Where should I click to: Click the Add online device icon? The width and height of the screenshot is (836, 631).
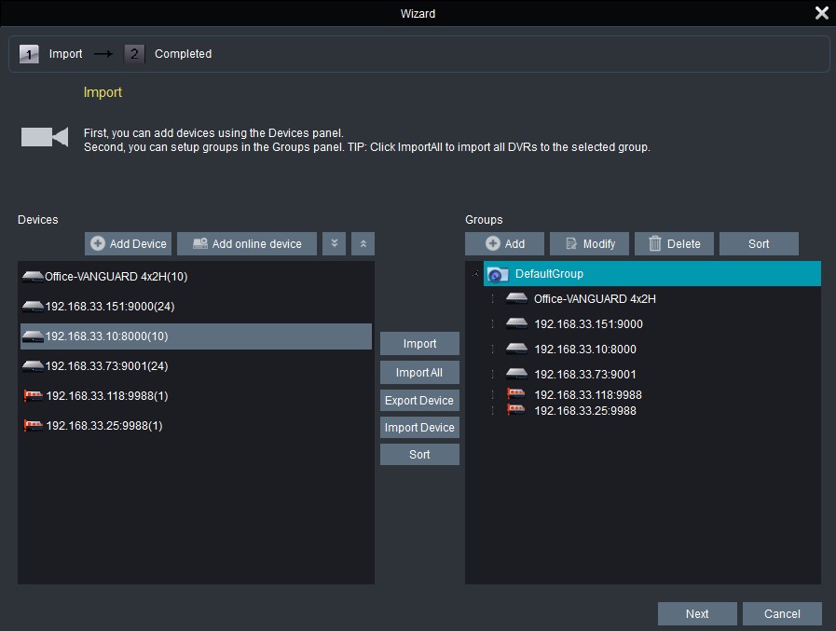click(199, 243)
